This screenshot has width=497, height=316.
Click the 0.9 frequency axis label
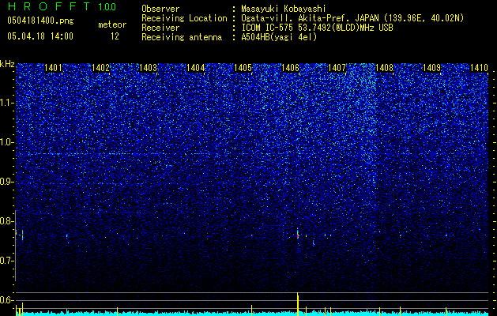coord(6,182)
